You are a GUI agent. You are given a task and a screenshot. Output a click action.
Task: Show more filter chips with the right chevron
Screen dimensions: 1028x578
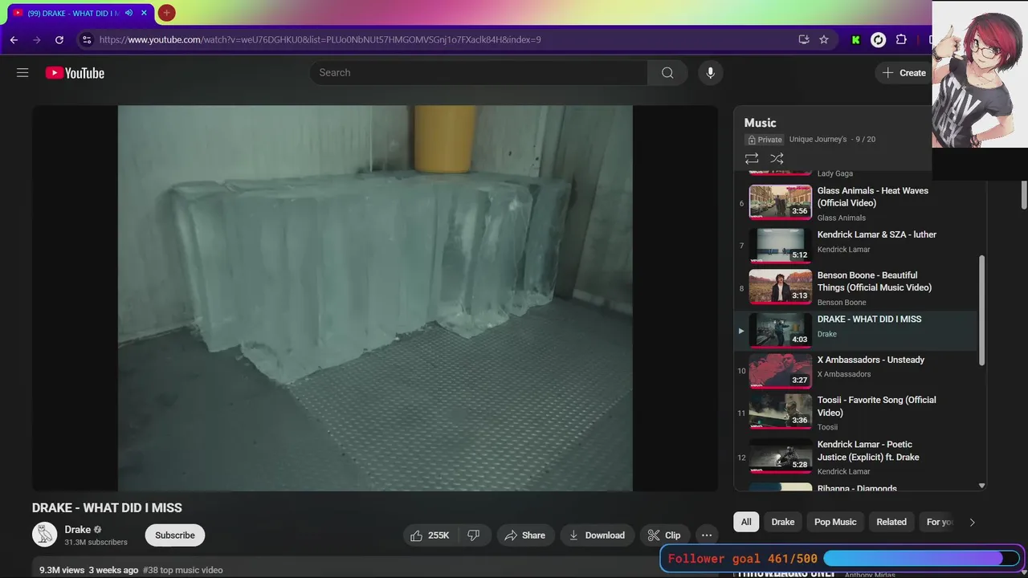pos(972,522)
